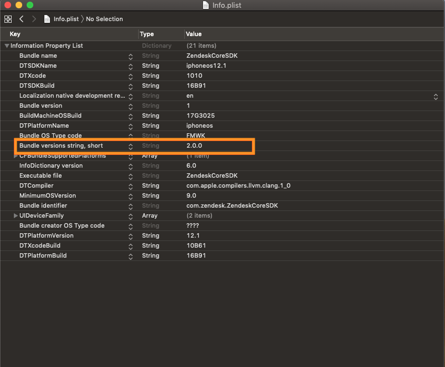This screenshot has width=445, height=367.
Task: Open key stepper for DTXcodeBuild
Action: tap(130, 247)
